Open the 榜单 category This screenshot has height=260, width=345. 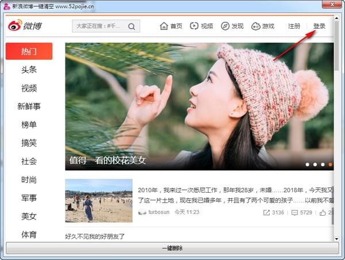pos(29,125)
